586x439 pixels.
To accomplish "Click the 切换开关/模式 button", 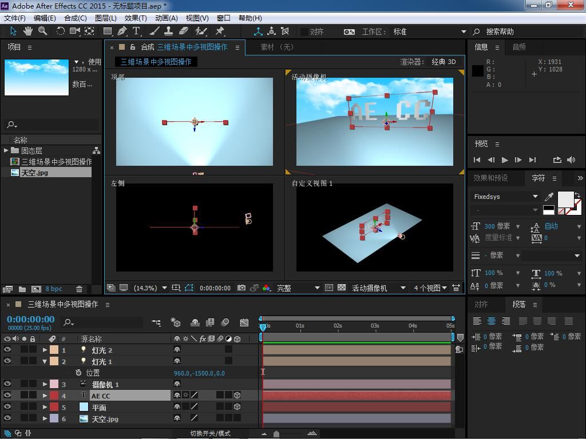I will click(x=211, y=433).
